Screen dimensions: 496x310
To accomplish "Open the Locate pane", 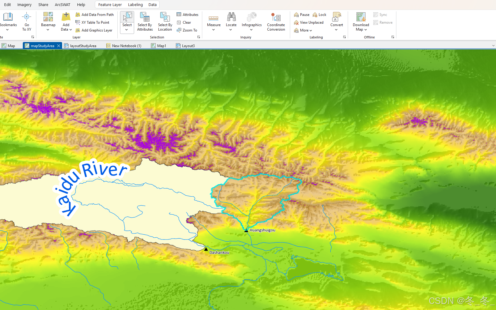I will (x=231, y=22).
